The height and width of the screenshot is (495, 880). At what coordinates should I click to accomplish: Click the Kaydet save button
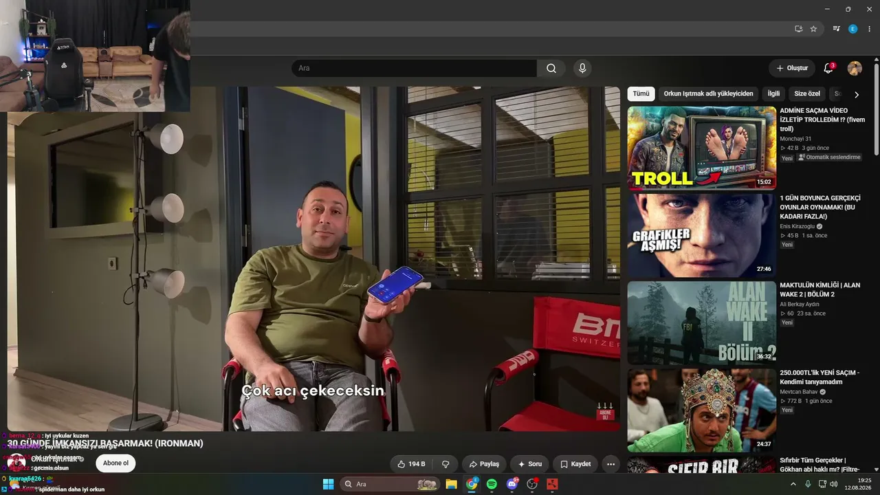tap(575, 464)
